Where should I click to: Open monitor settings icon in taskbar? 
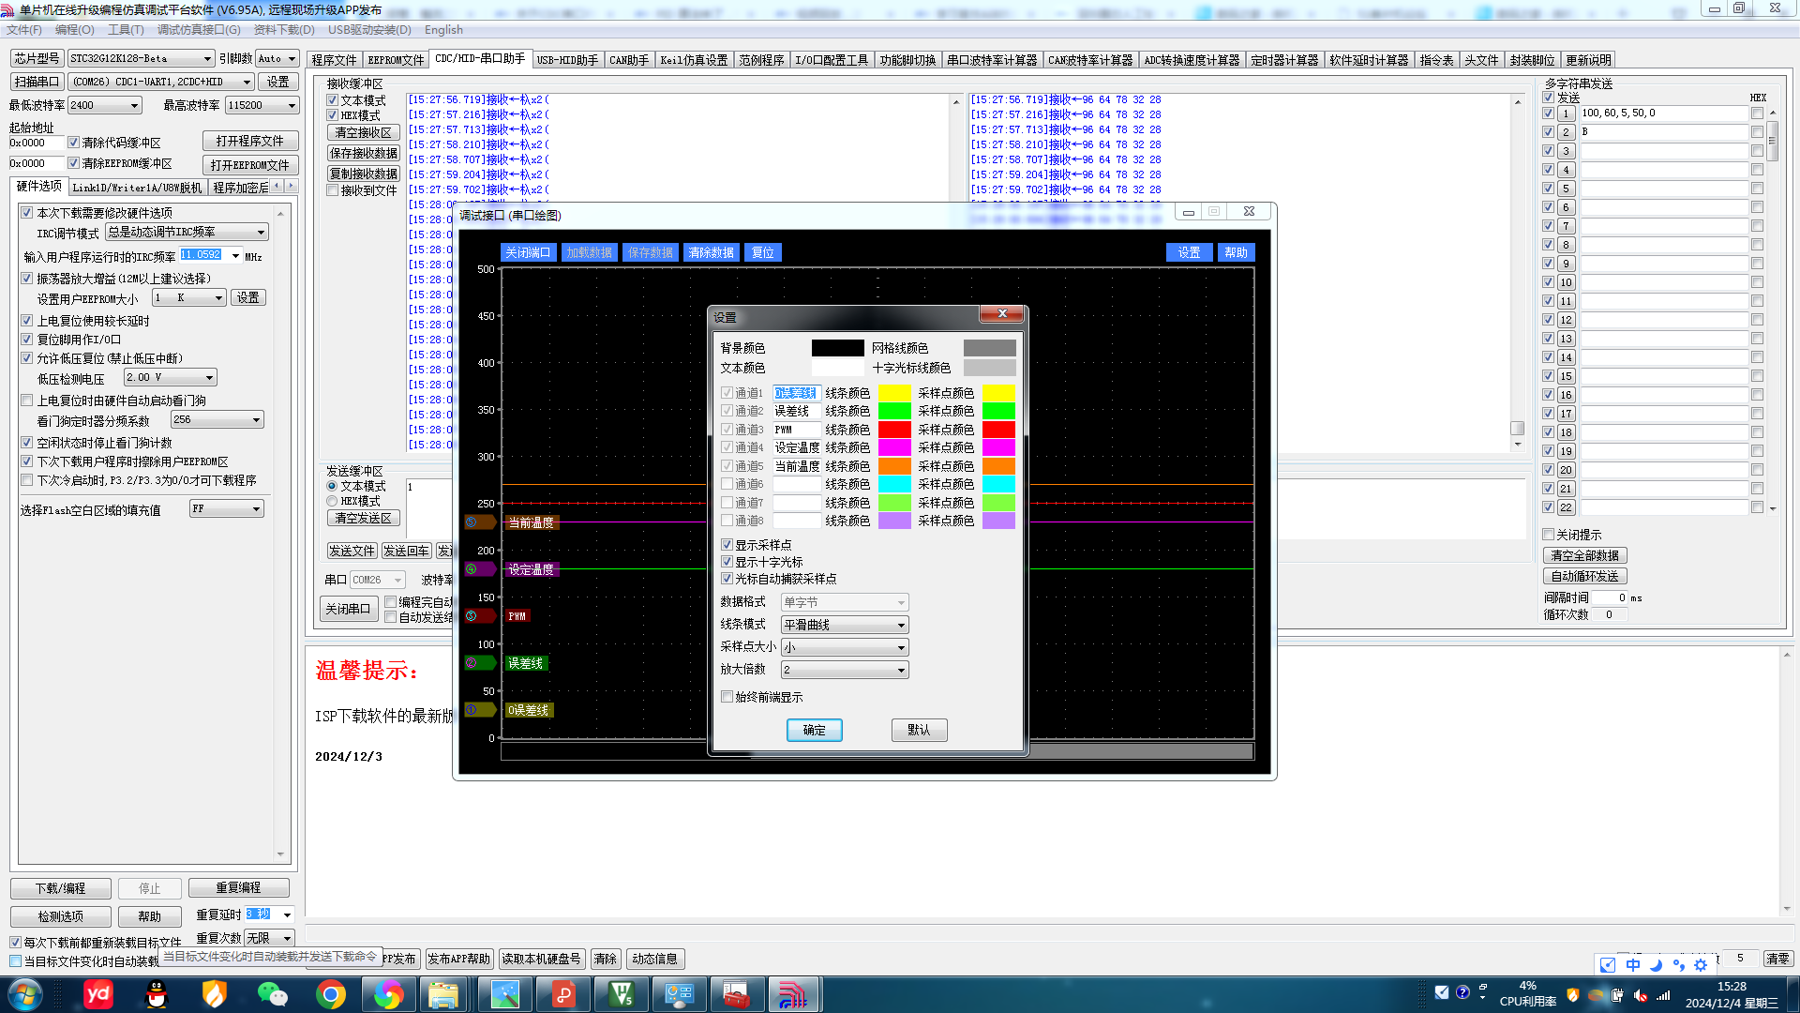click(x=679, y=994)
